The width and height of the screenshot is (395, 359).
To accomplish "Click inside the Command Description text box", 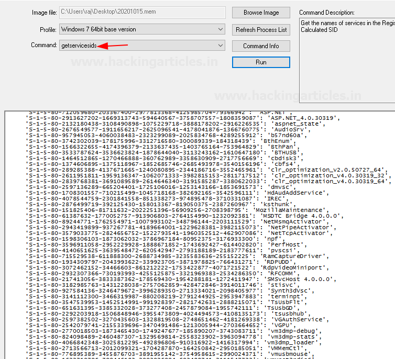I will click(346, 58).
